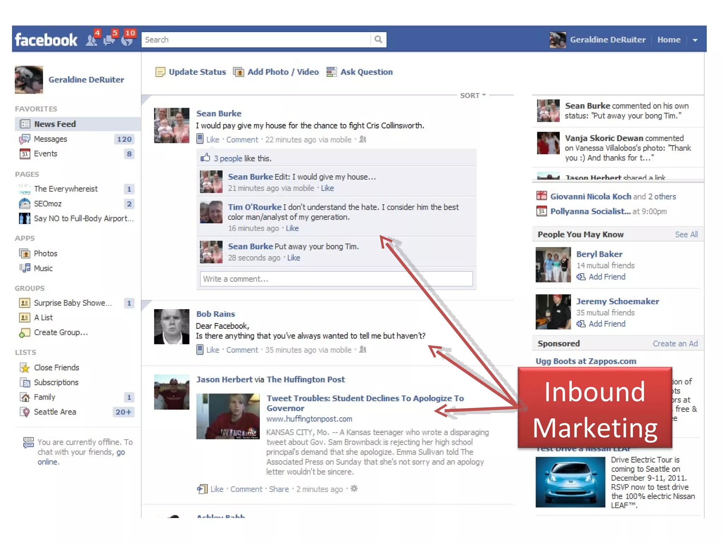Add Jeremy Schoemaker as friend

607,324
